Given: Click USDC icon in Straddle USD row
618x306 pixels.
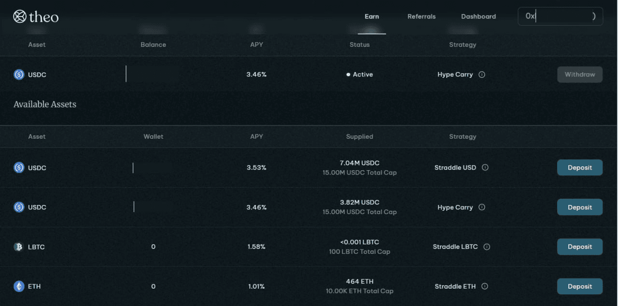Looking at the screenshot, I should (19, 168).
